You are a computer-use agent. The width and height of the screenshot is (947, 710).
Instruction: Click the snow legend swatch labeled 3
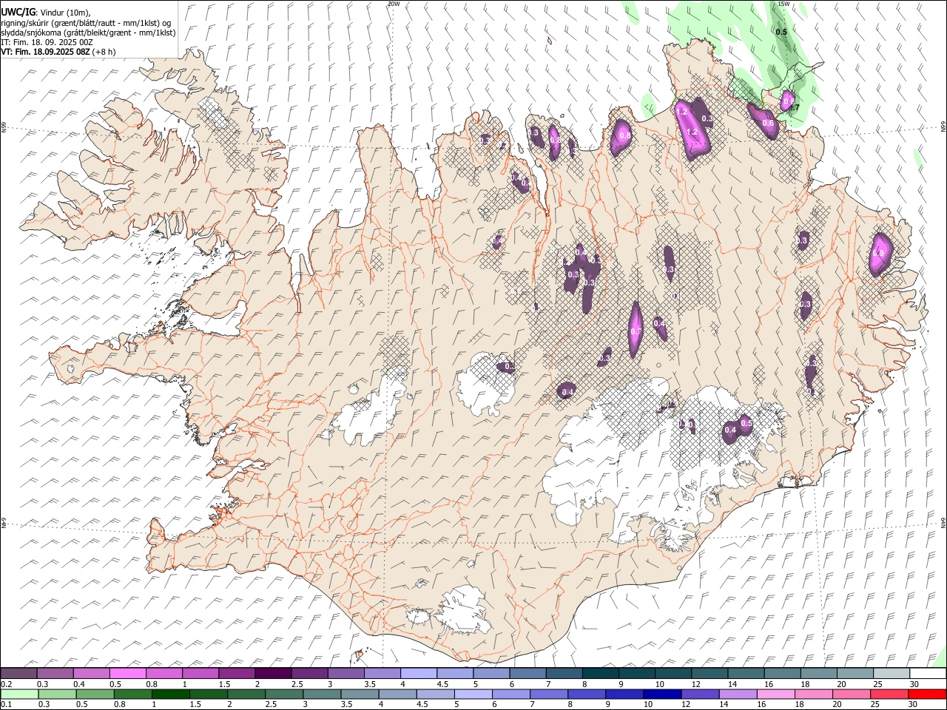pos(346,673)
